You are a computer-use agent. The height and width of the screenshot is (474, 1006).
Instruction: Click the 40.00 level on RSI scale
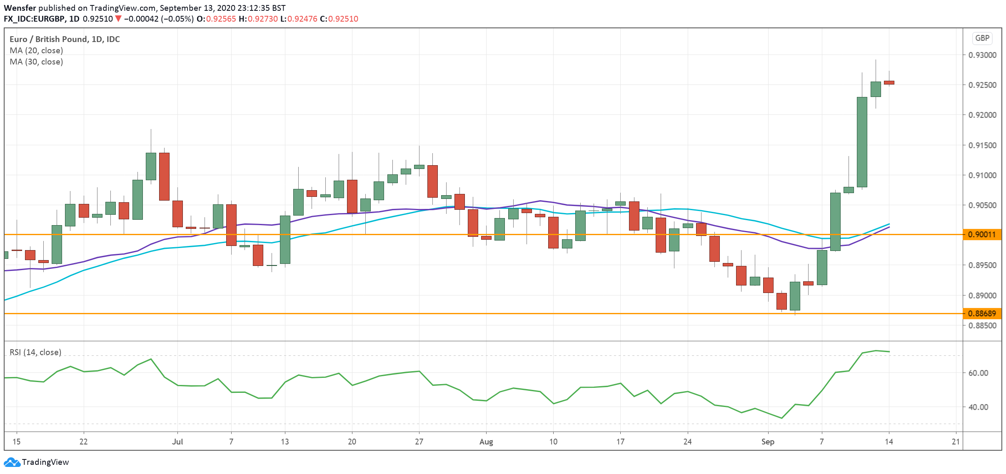click(x=978, y=407)
